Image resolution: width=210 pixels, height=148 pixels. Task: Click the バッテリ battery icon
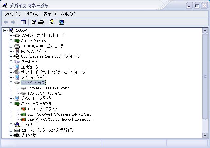pyautogui.click(x=17, y=125)
